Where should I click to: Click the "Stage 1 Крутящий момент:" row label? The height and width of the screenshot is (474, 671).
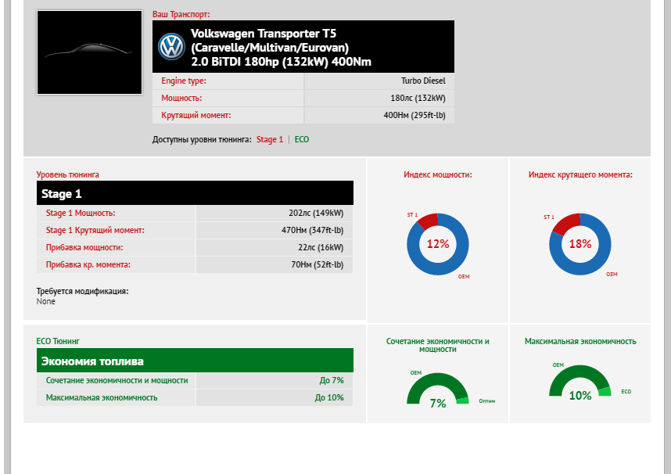click(95, 231)
